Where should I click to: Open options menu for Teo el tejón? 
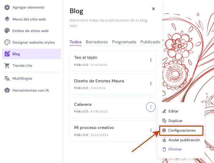pos(151,60)
